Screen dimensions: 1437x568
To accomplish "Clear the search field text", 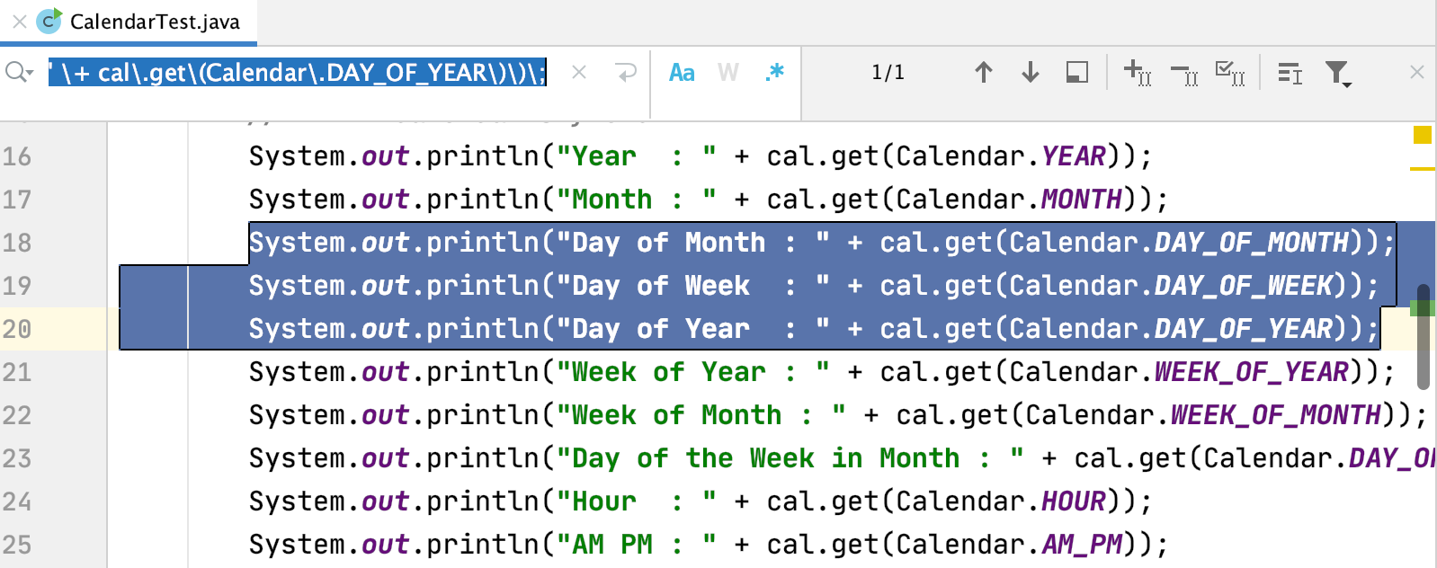I will coord(579,73).
